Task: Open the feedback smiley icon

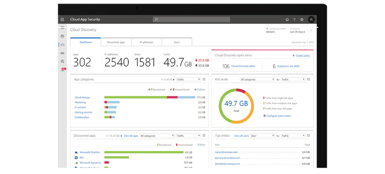Action: pyautogui.click(x=287, y=20)
